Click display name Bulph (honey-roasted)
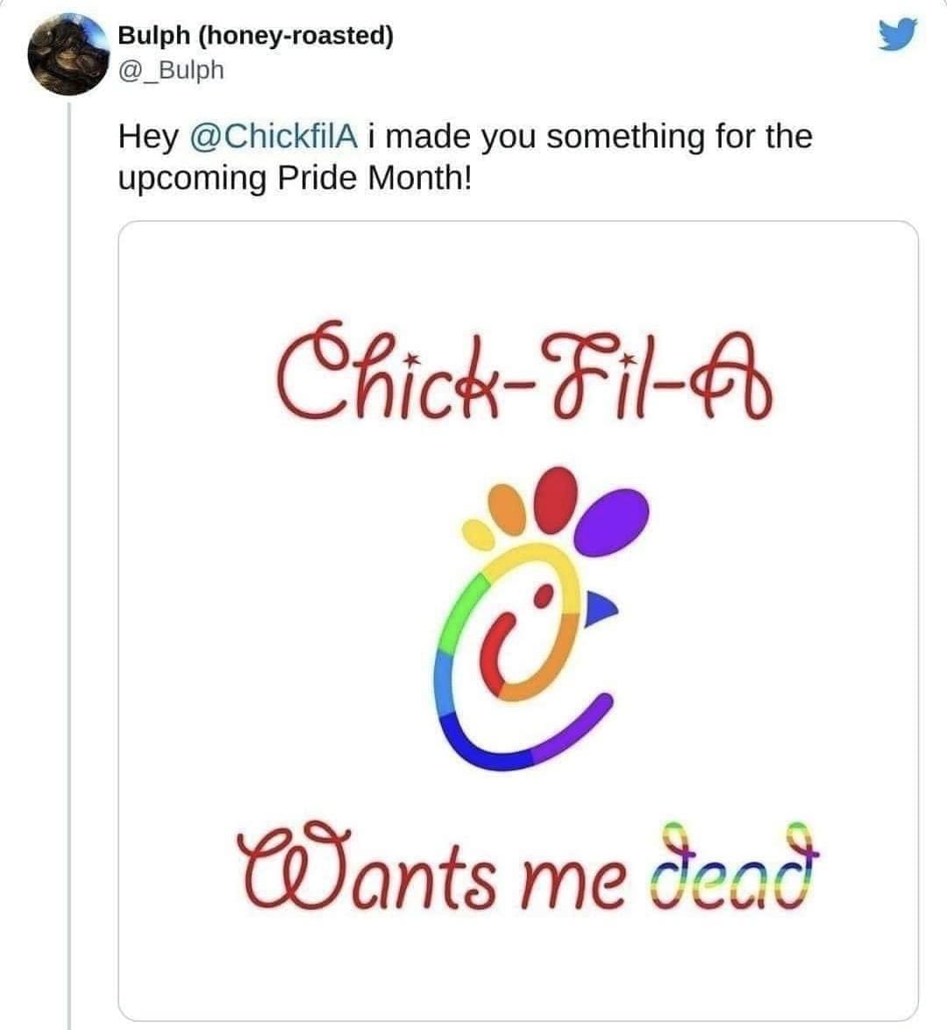 coord(255,36)
